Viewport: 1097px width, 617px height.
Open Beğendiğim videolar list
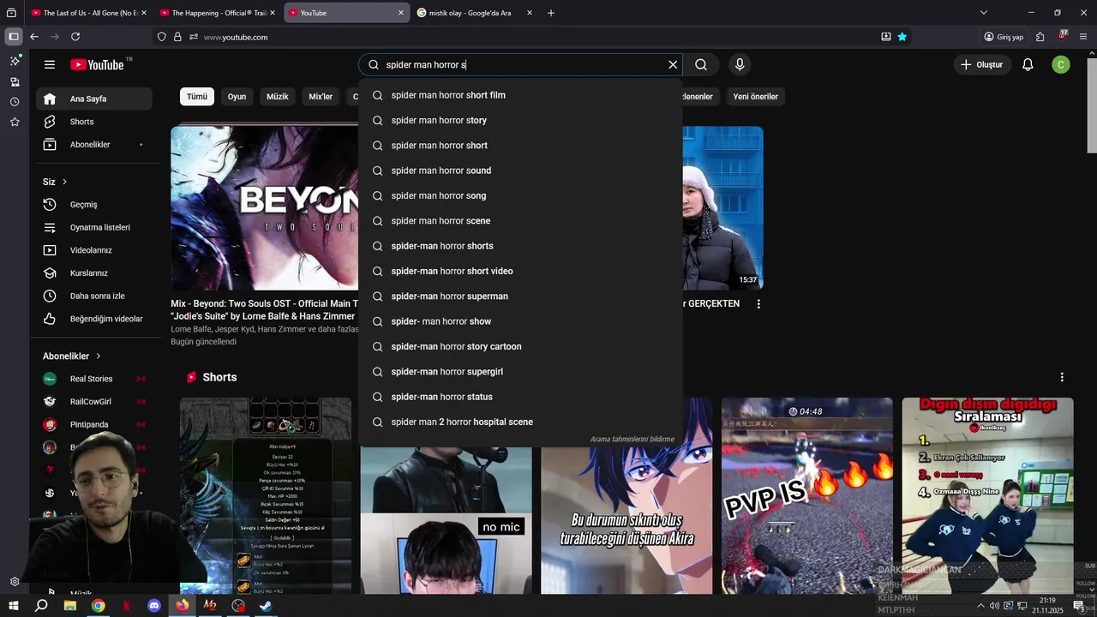94,319
